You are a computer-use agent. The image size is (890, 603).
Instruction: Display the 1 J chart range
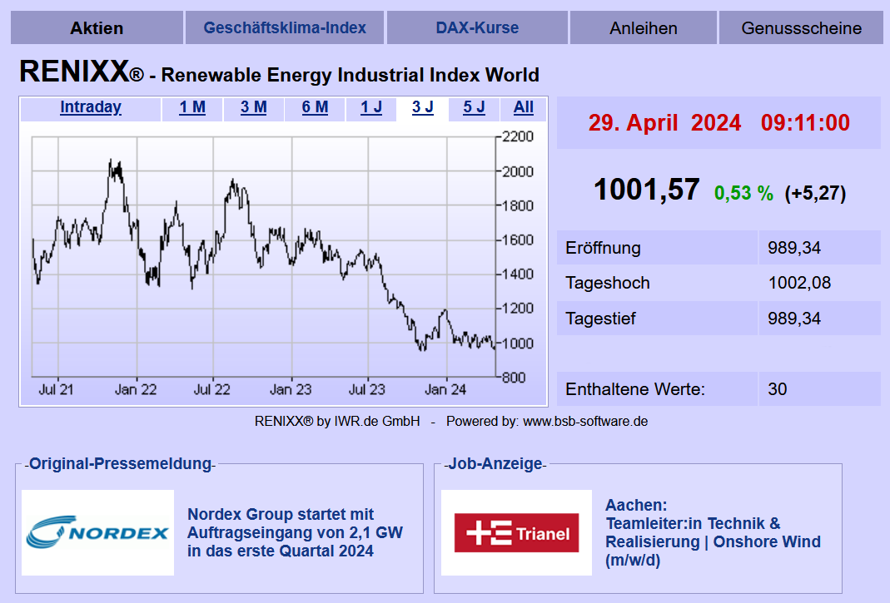371,107
